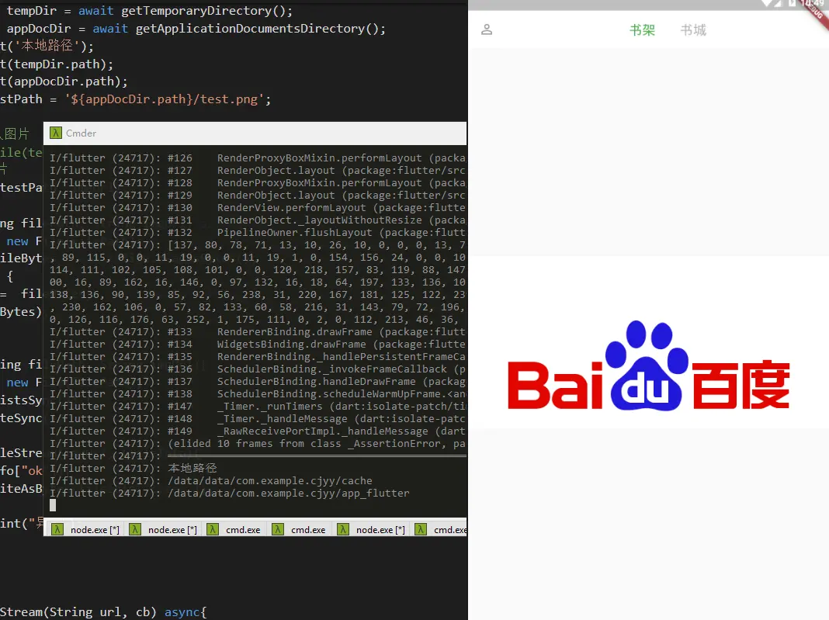This screenshot has height=620, width=829.
Task: Click the '${appDocDir.path}/test.png' string in editor
Action: (165, 99)
